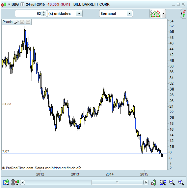Increase units with the stepper up arrow
Screen dimensions: 187x188
coord(44,12)
